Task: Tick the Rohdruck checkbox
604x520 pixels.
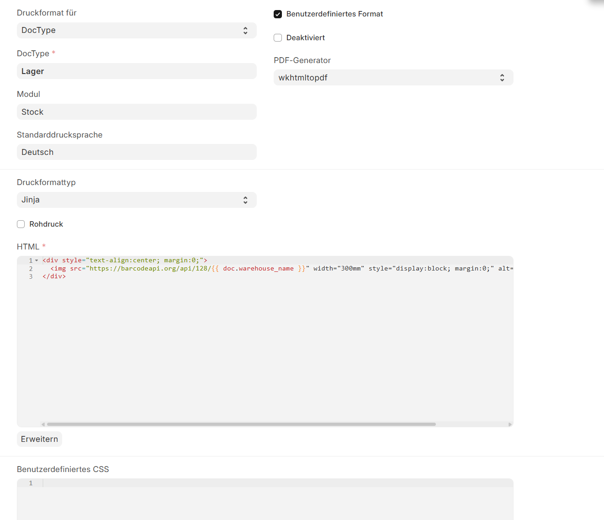Action: 21,224
